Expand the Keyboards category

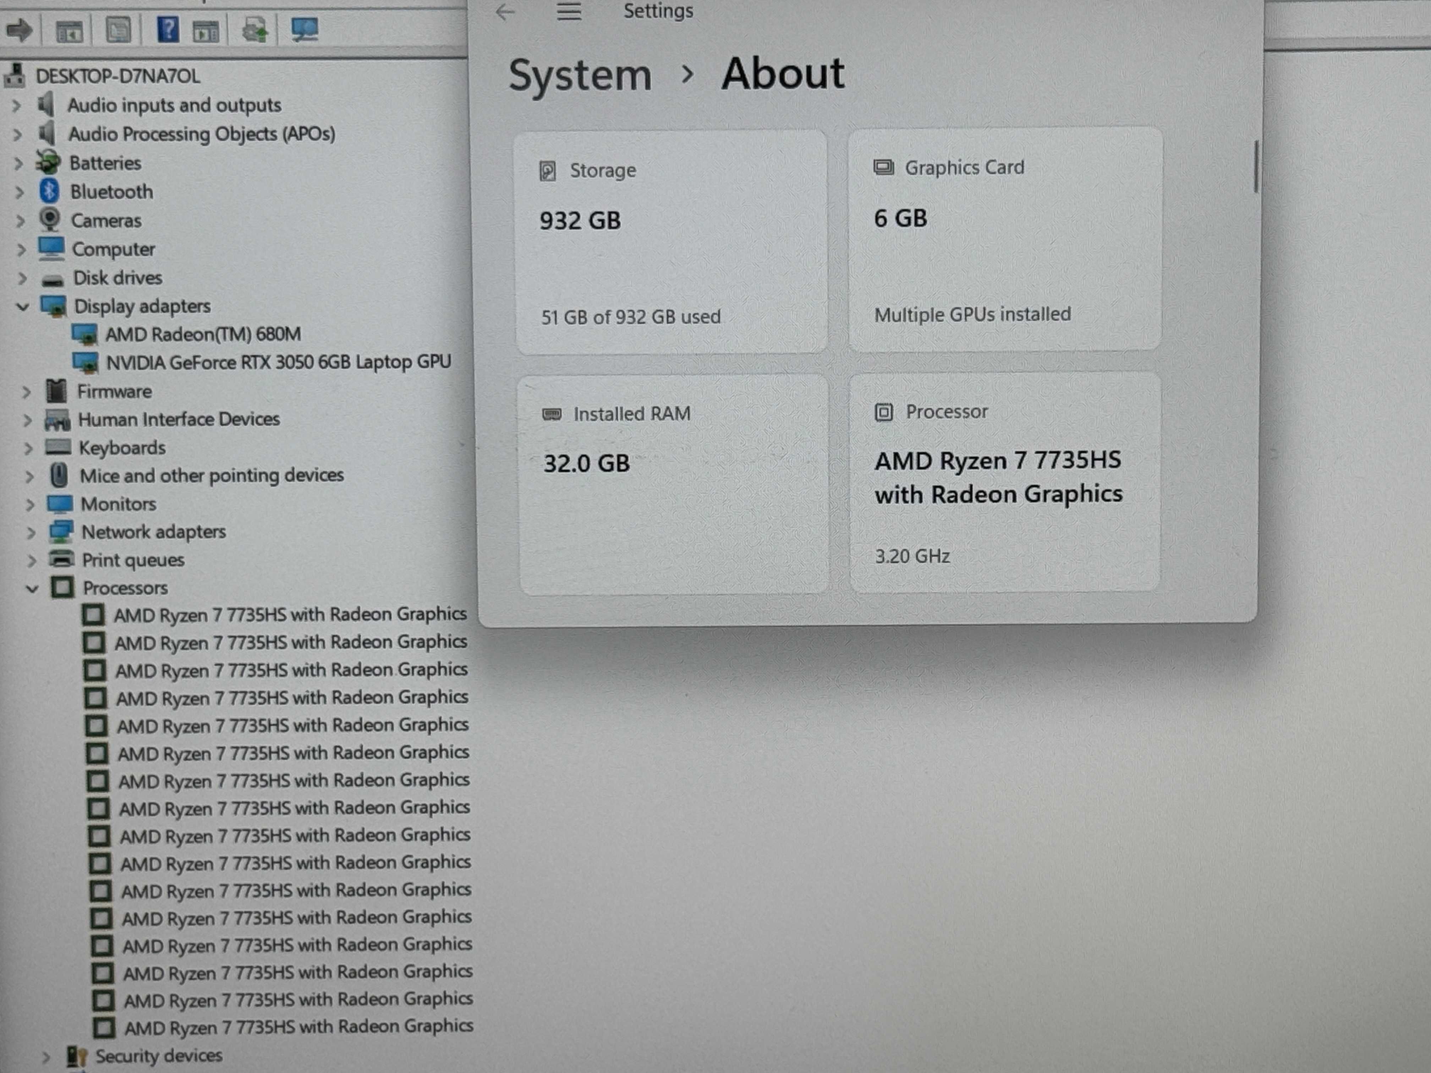pyautogui.click(x=28, y=448)
